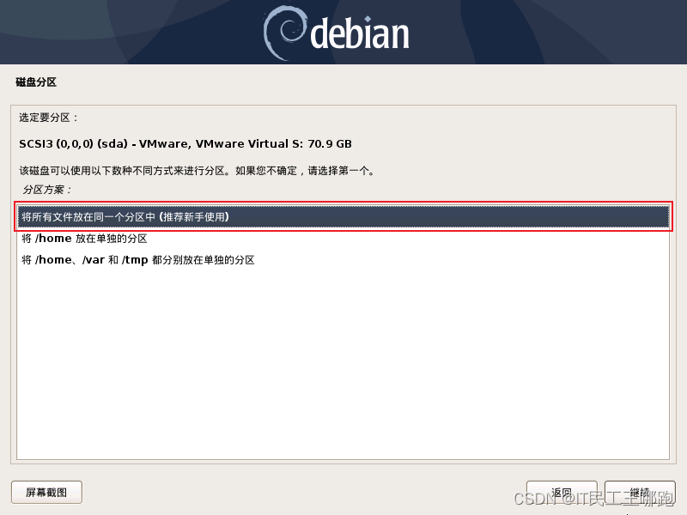Screen dimensions: 687x515
Task: Click the 70.9 GB disk size text
Action: click(x=330, y=144)
